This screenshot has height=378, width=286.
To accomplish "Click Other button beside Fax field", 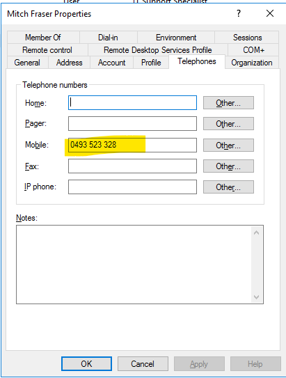I will [x=228, y=166].
